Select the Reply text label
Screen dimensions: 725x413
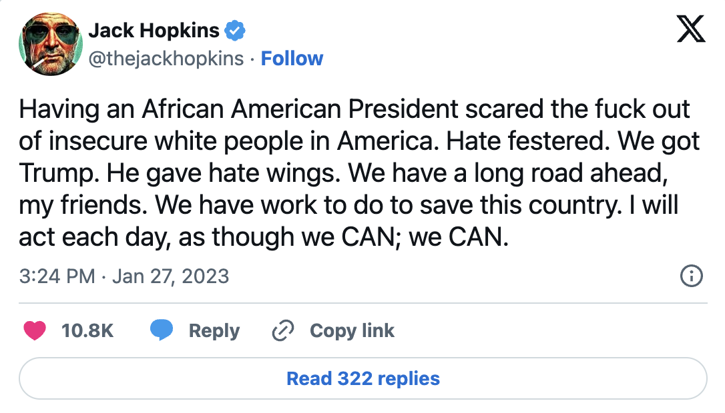point(214,330)
